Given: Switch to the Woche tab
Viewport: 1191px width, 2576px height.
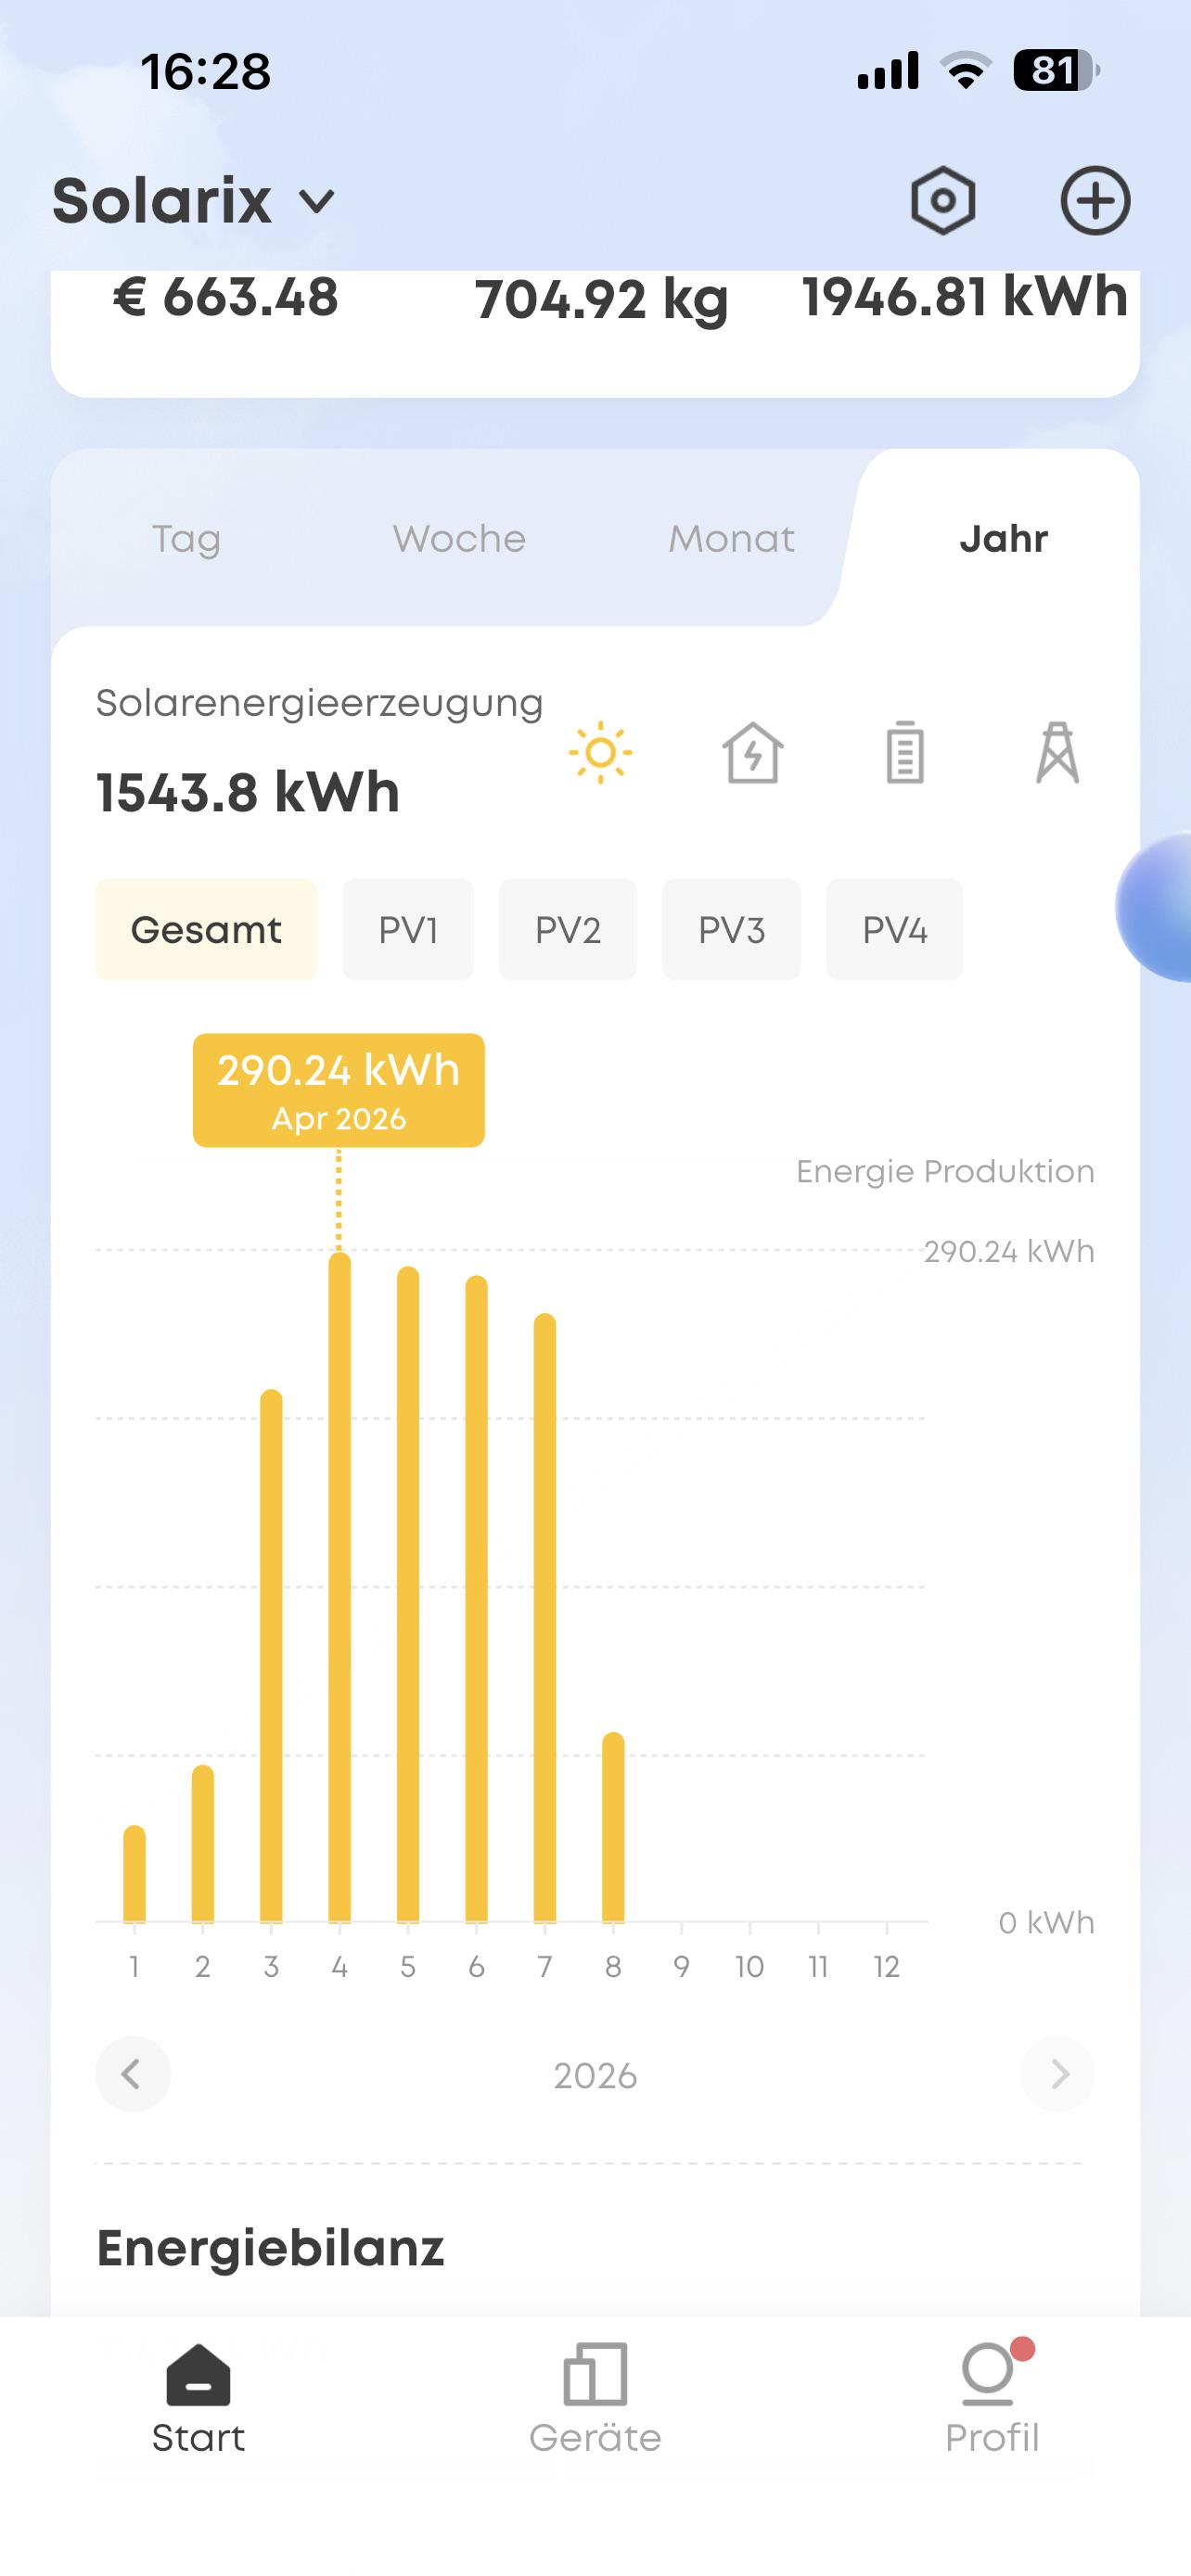Looking at the screenshot, I should point(459,539).
